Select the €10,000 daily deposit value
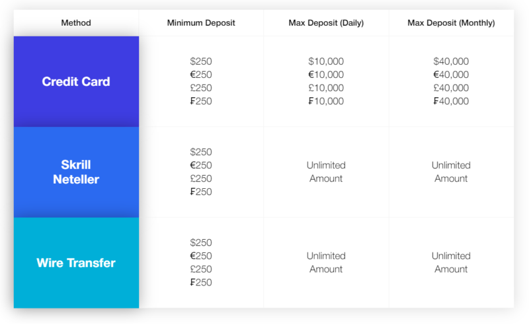529x325 pixels. pos(326,75)
